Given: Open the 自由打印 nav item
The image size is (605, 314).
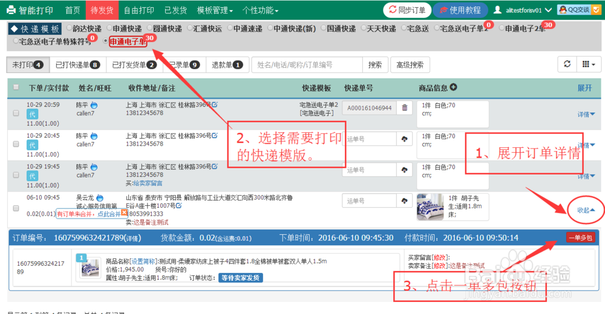Looking at the screenshot, I should tap(139, 10).
